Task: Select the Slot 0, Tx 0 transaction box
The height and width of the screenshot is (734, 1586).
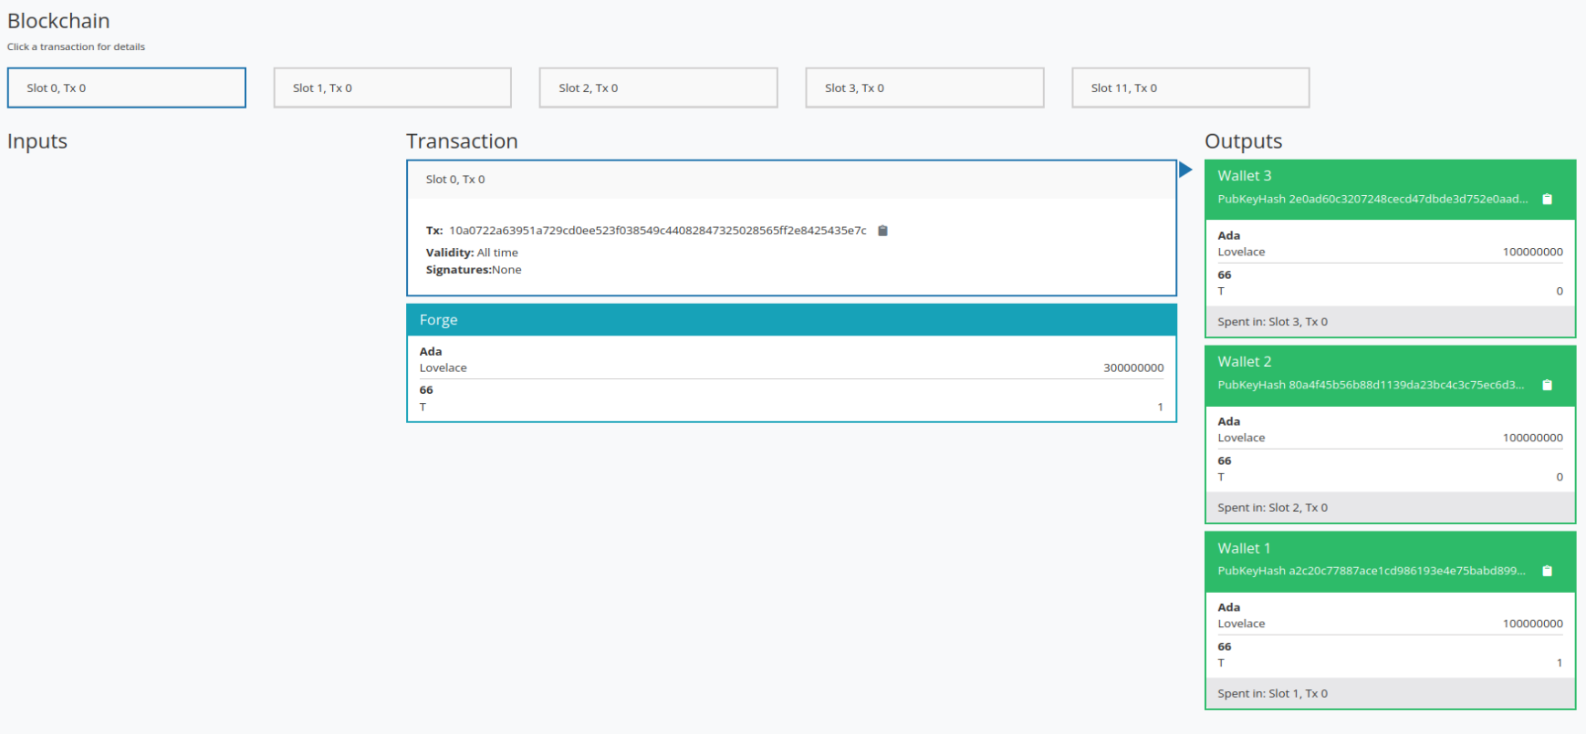Action: (x=126, y=88)
